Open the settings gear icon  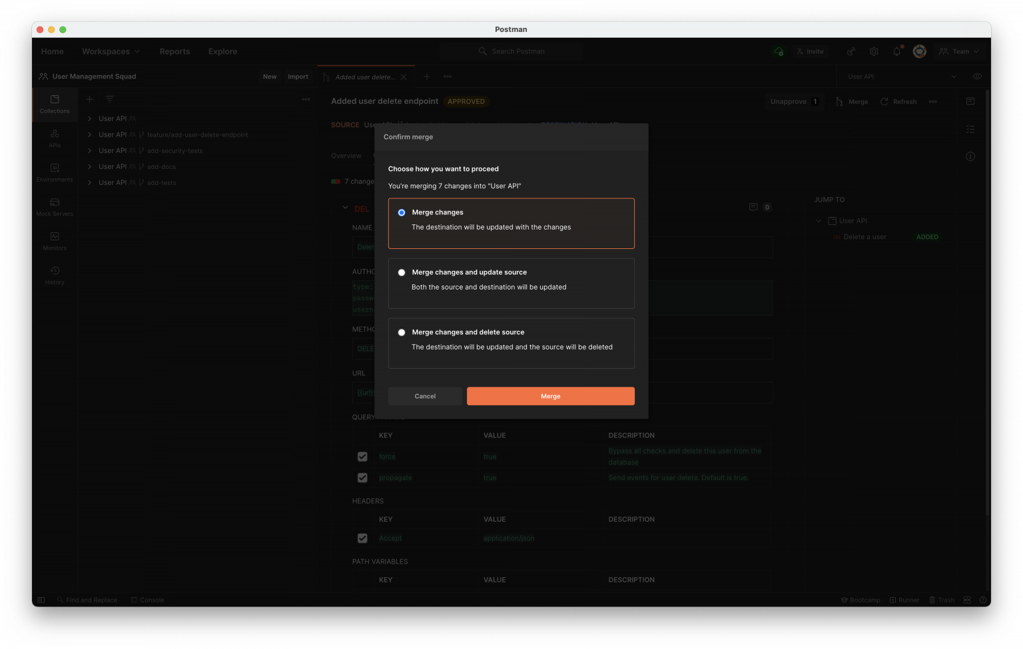tap(874, 51)
